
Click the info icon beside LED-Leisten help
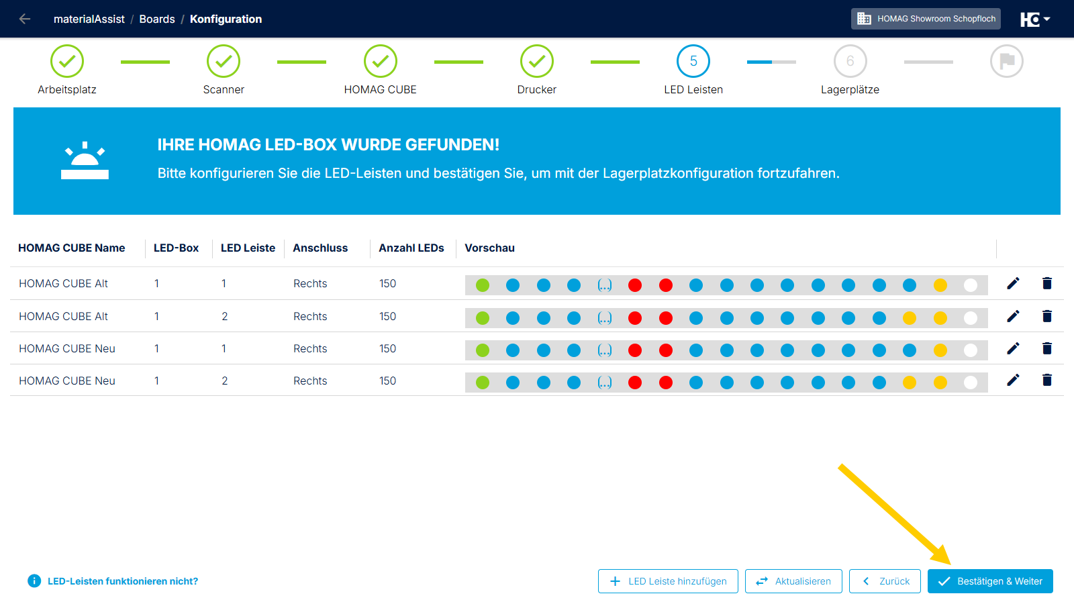click(x=34, y=581)
